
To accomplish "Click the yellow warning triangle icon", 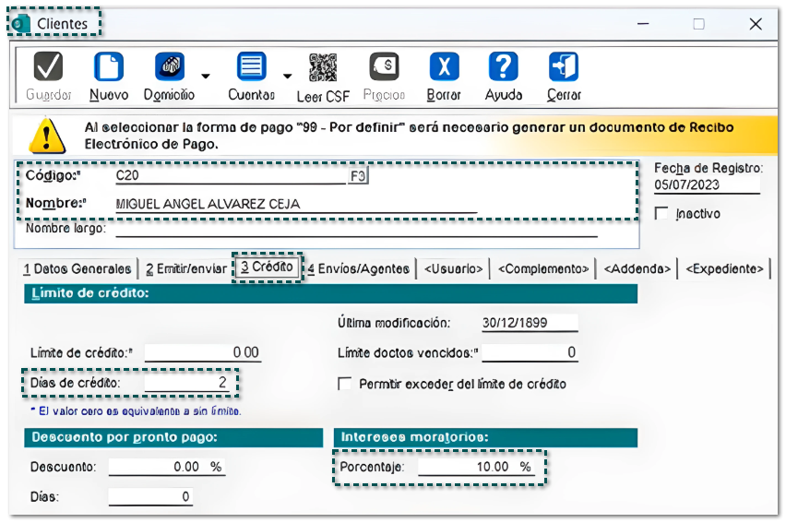I will click(x=47, y=136).
